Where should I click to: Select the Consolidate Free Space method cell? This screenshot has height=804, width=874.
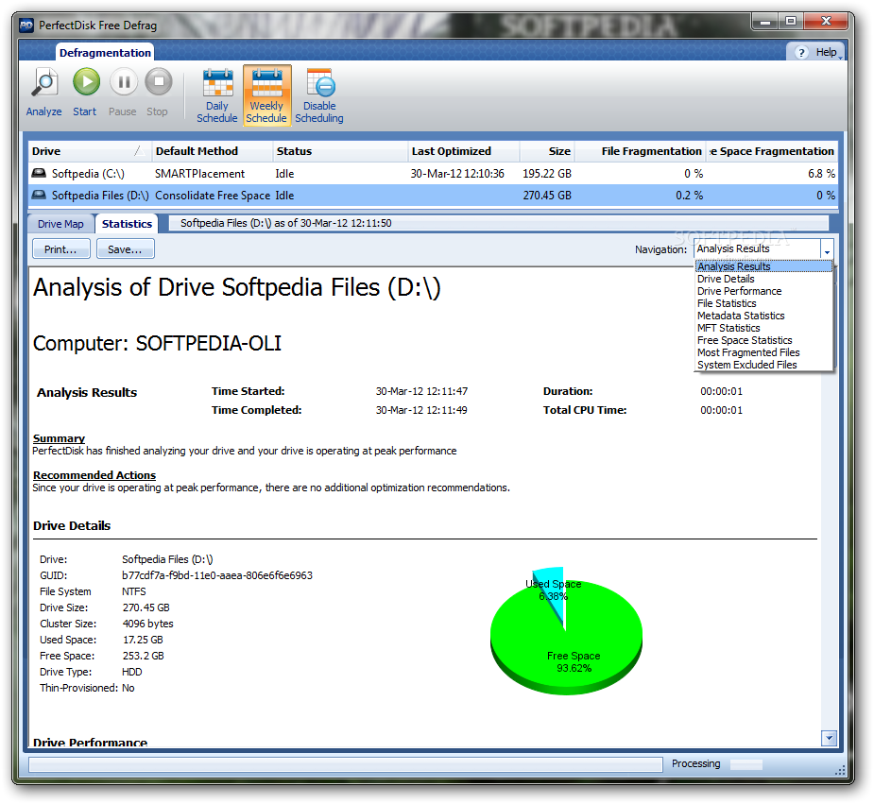pyautogui.click(x=213, y=195)
